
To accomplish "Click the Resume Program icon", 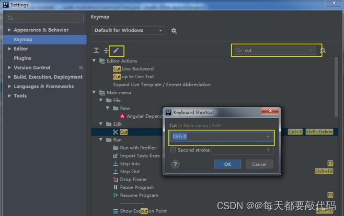I will [116, 195].
